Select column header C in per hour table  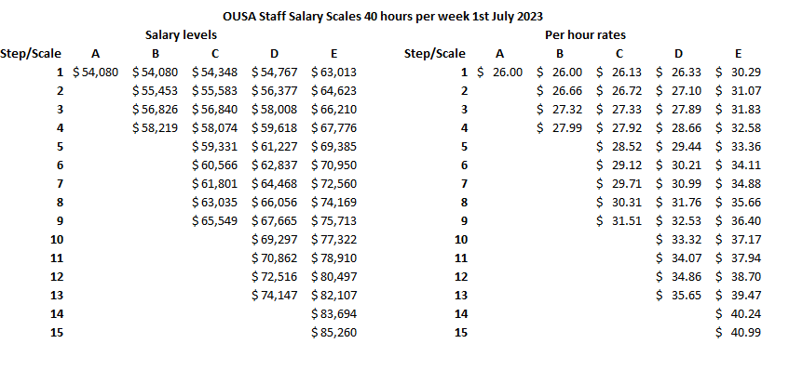(619, 54)
